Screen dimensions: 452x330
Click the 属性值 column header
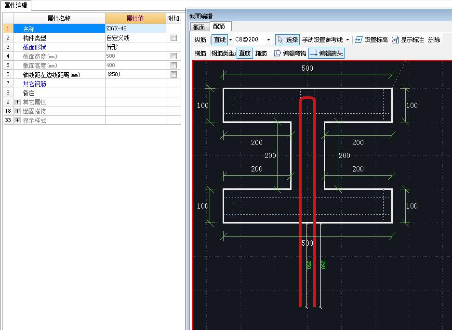pyautogui.click(x=135, y=18)
